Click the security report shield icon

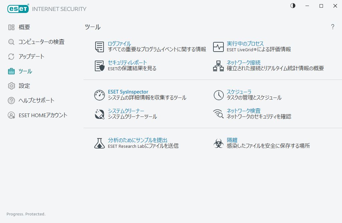tap(100, 66)
